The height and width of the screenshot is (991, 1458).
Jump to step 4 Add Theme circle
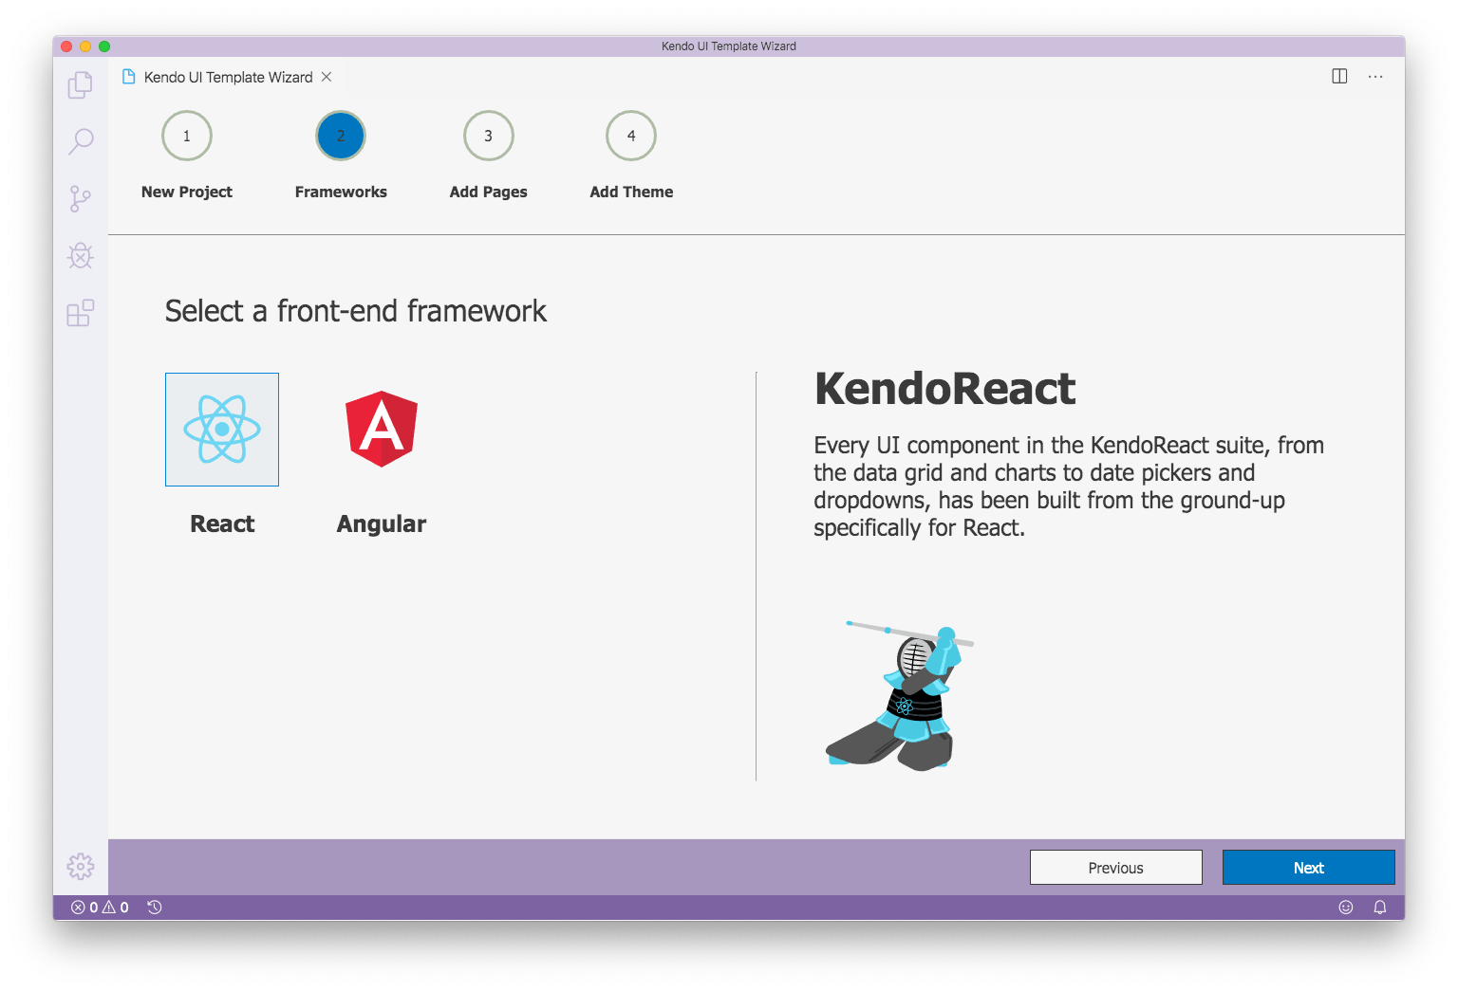pyautogui.click(x=631, y=136)
